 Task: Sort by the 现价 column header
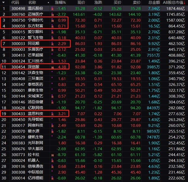tap(81, 2)
